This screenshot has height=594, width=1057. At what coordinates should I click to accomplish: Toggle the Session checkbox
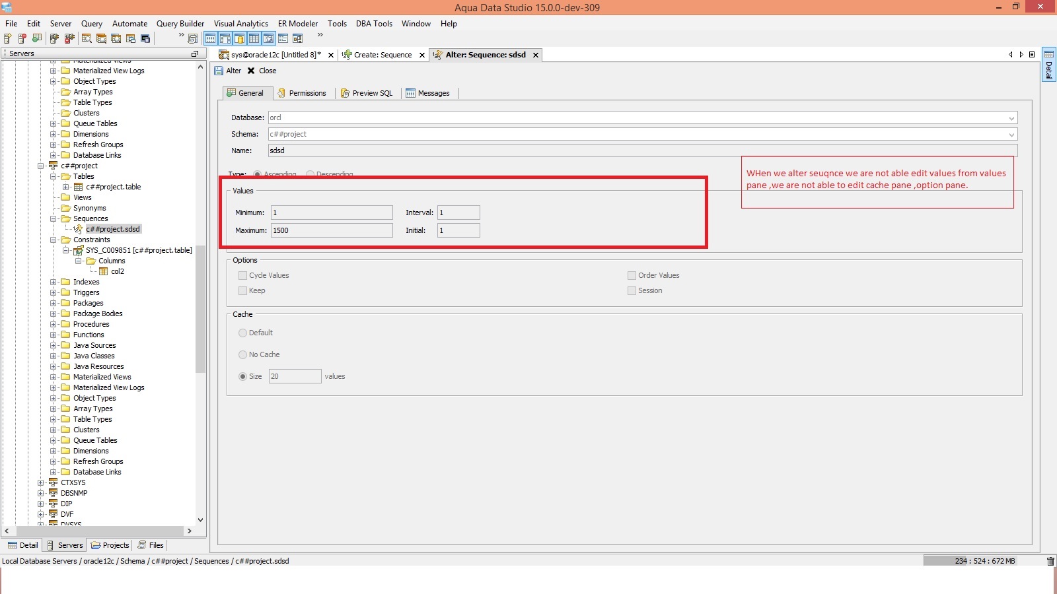pos(632,290)
